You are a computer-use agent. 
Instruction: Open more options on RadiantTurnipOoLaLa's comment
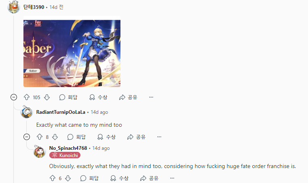159,137
